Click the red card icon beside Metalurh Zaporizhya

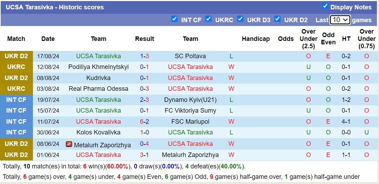[x=69, y=144]
